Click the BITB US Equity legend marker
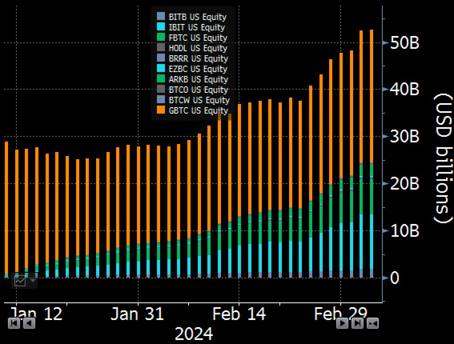 coord(161,17)
